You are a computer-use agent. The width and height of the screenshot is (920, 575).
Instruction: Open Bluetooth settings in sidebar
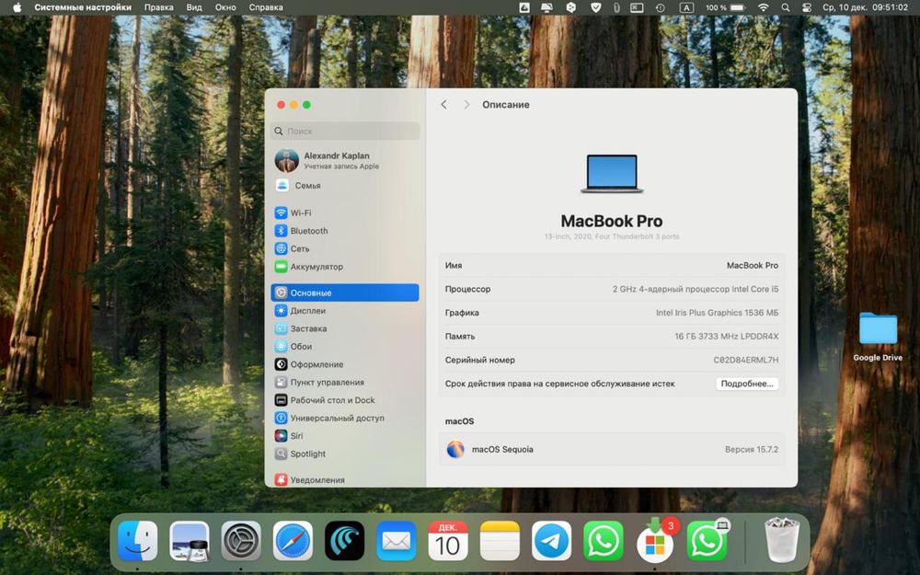tap(345, 231)
